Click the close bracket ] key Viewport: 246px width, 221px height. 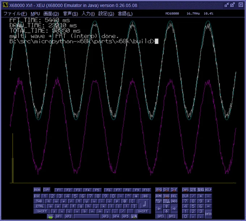tap(134, 206)
